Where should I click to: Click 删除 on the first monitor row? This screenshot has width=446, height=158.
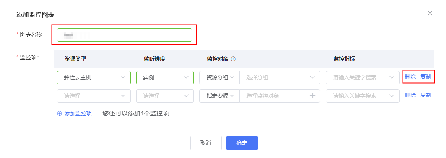(x=410, y=77)
